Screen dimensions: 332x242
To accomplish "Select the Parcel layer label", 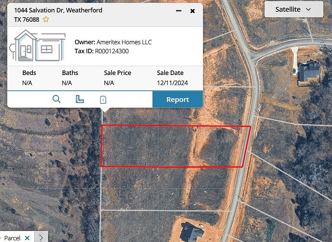I will click(12, 238).
